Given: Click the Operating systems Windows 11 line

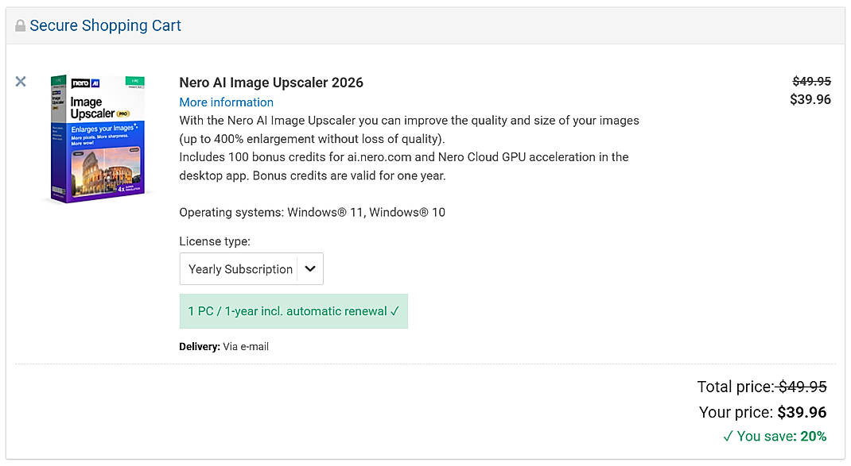Looking at the screenshot, I should click(312, 212).
